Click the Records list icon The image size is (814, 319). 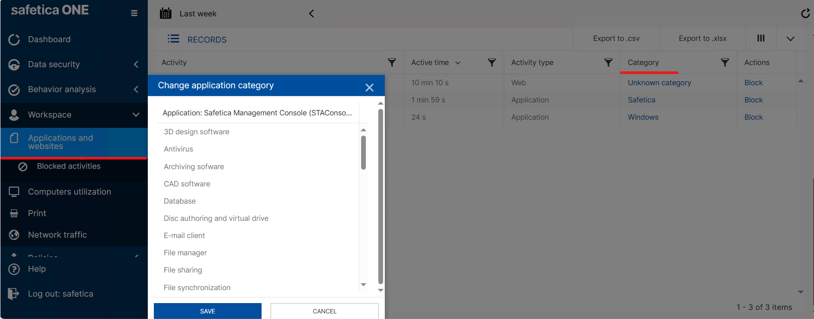pos(173,39)
